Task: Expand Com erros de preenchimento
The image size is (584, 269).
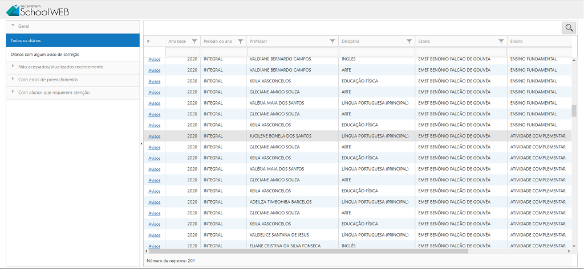Action: tap(13, 80)
